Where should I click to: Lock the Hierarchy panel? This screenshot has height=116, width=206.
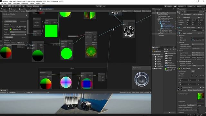(x=173, y=9)
